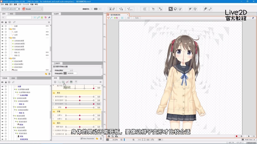Click the AUTO mesh generation tool

tap(130, 9)
